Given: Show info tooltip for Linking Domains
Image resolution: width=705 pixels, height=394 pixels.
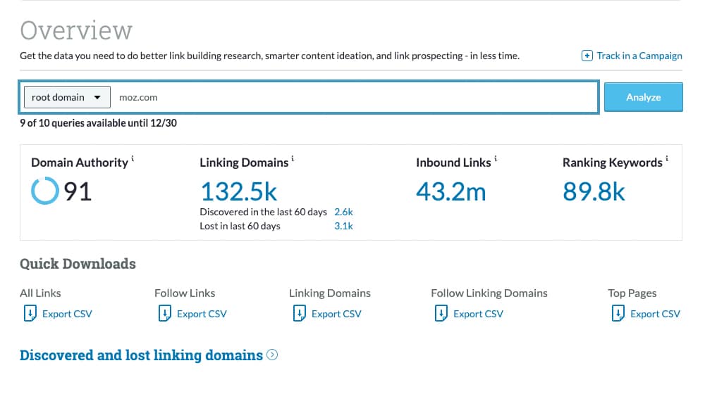Looking at the screenshot, I should 293,158.
